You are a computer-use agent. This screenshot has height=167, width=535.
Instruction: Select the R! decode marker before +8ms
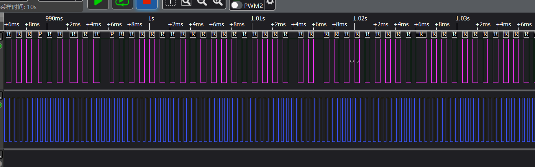click(x=327, y=34)
